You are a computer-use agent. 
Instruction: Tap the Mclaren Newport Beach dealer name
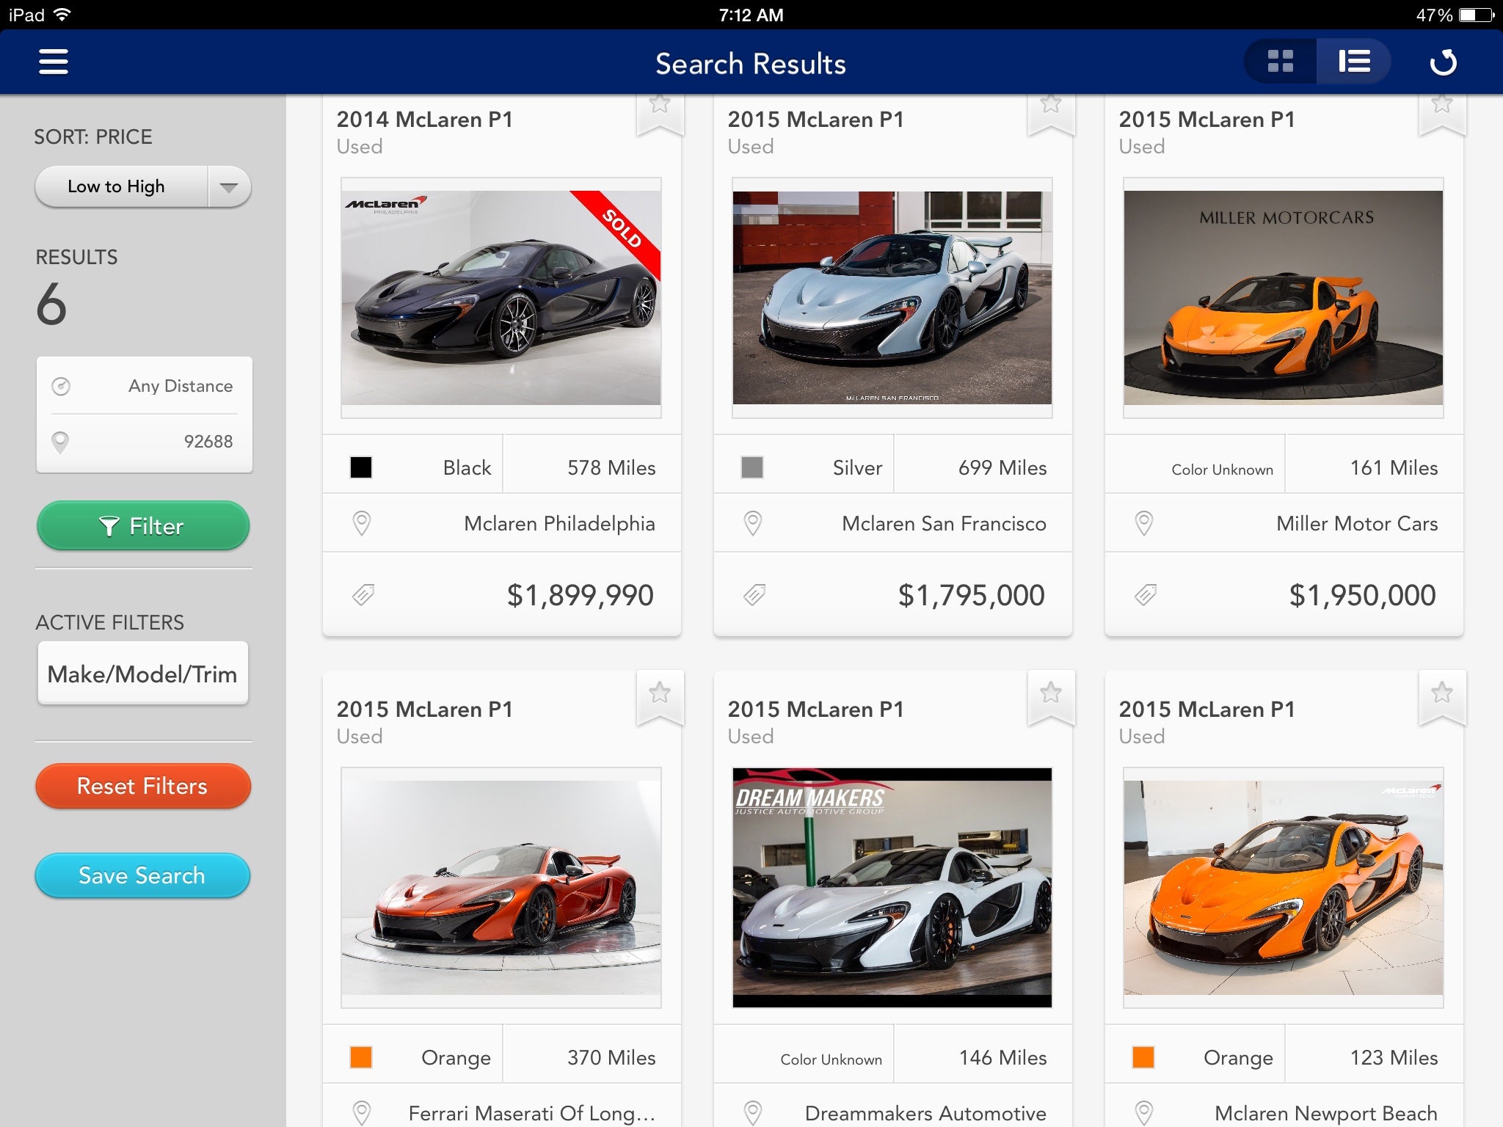[1326, 1113]
